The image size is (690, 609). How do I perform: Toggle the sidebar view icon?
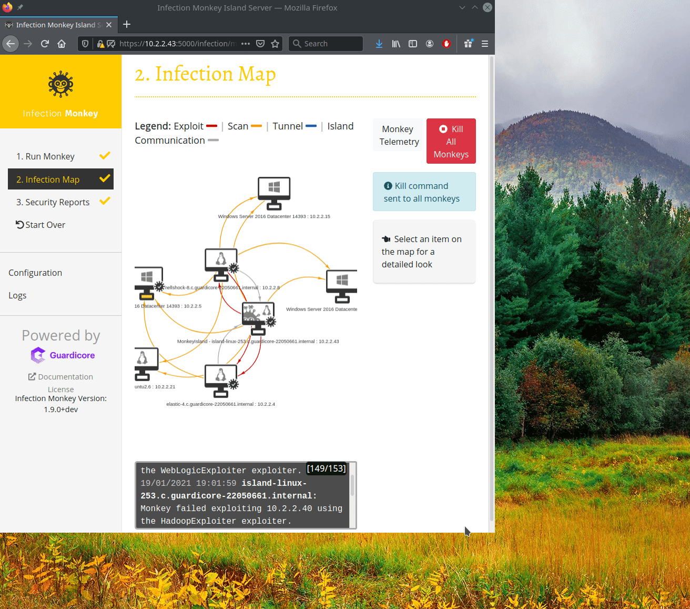pos(413,44)
